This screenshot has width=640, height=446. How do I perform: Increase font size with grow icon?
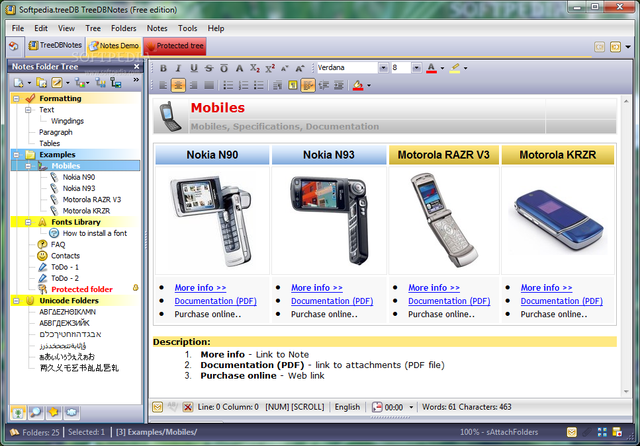(300, 68)
